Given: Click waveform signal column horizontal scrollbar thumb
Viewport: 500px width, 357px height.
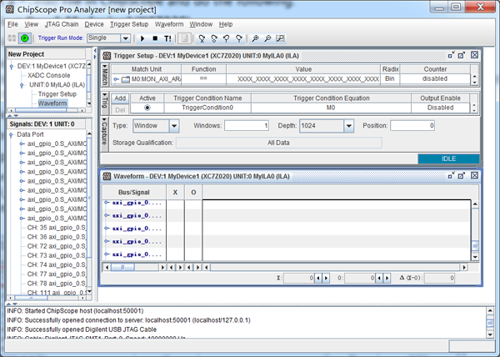Looking at the screenshot, I should point(122,268).
